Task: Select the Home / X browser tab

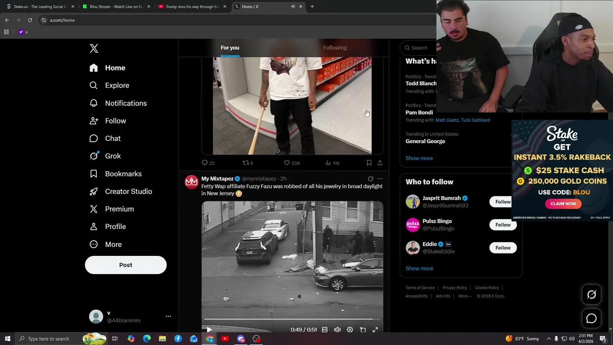Action: coord(268,6)
